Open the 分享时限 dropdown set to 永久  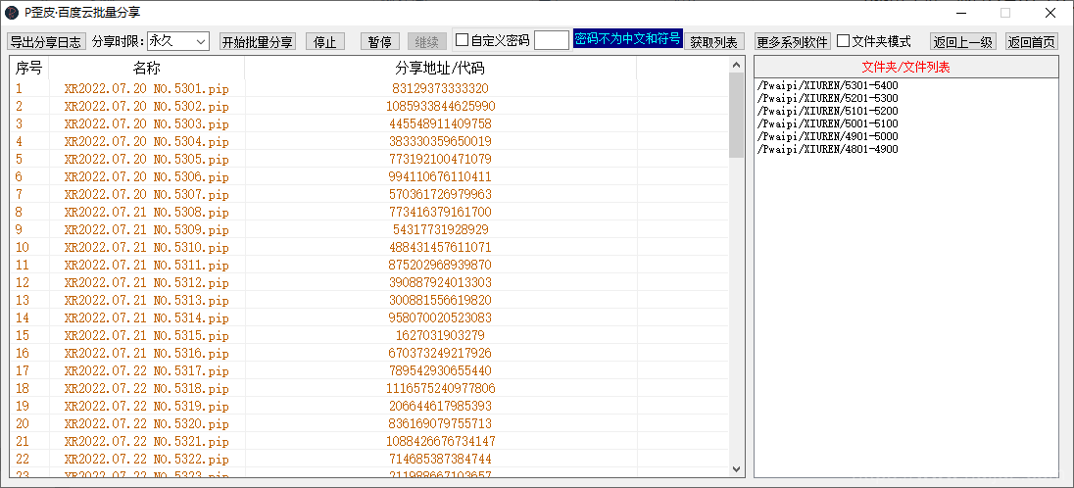click(178, 41)
